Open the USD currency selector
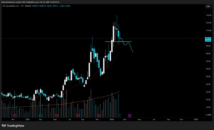214x130 pixels. coord(208,6)
